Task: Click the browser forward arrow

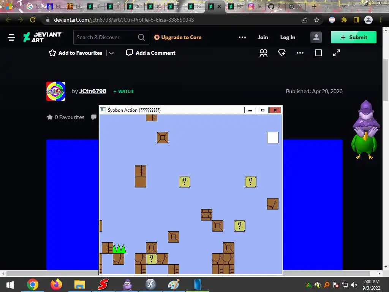Action: 21,20
